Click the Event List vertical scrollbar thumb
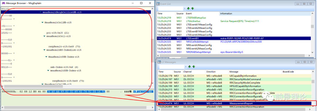This screenshot has width=317, height=111. tap(313, 26)
